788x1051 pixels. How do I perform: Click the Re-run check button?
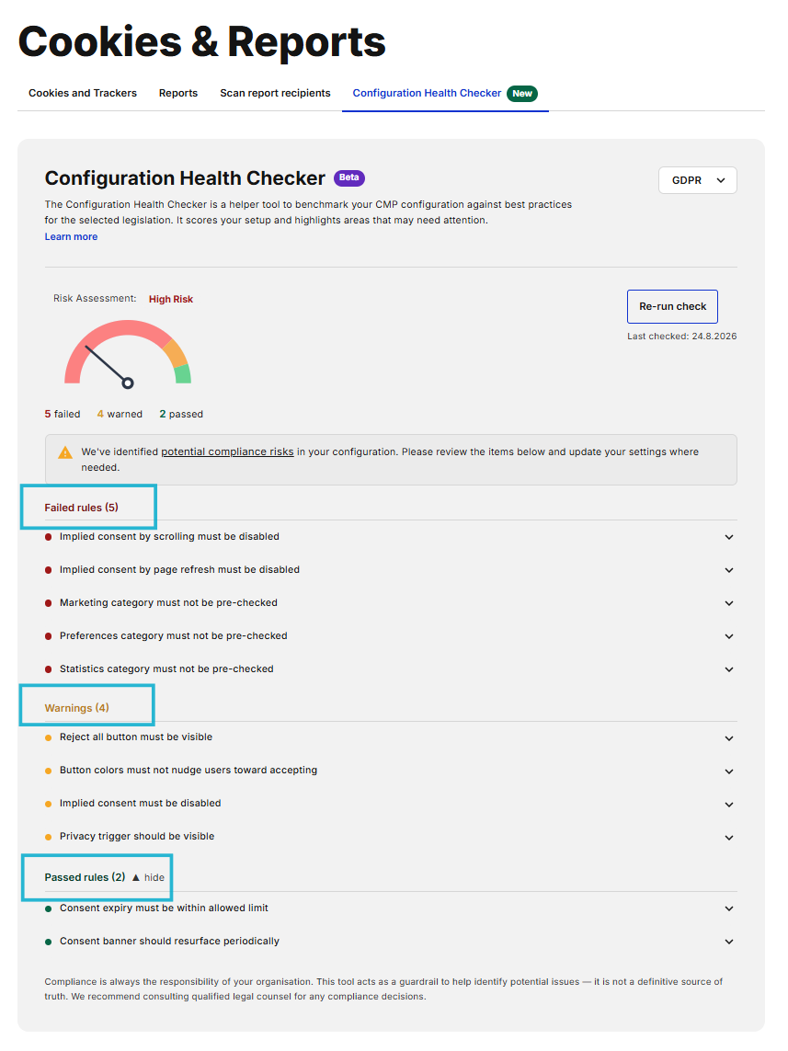point(673,306)
